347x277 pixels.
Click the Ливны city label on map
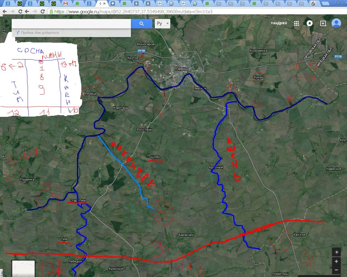[181, 69]
